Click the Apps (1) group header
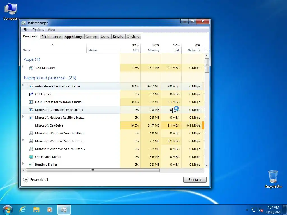The image size is (287, 215). [32, 59]
